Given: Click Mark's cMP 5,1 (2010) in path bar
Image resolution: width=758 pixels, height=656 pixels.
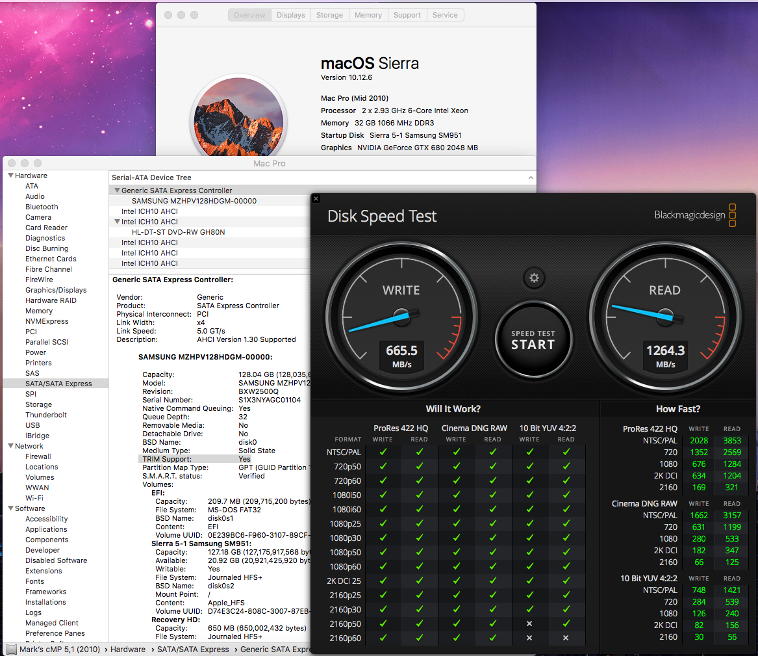Looking at the screenshot, I should 60,649.
